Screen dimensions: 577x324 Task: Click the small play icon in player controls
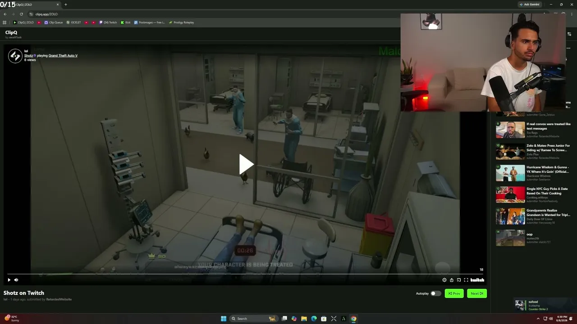[x=9, y=280]
